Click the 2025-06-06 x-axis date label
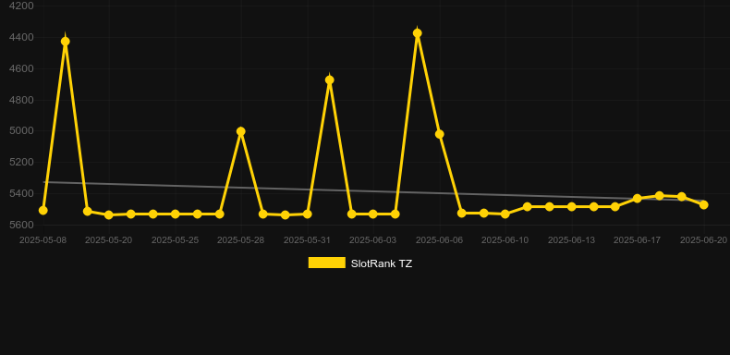Image resolution: width=730 pixels, height=355 pixels. (x=439, y=240)
